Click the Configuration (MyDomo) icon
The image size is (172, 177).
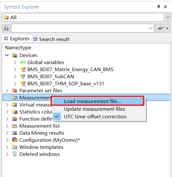(14, 140)
